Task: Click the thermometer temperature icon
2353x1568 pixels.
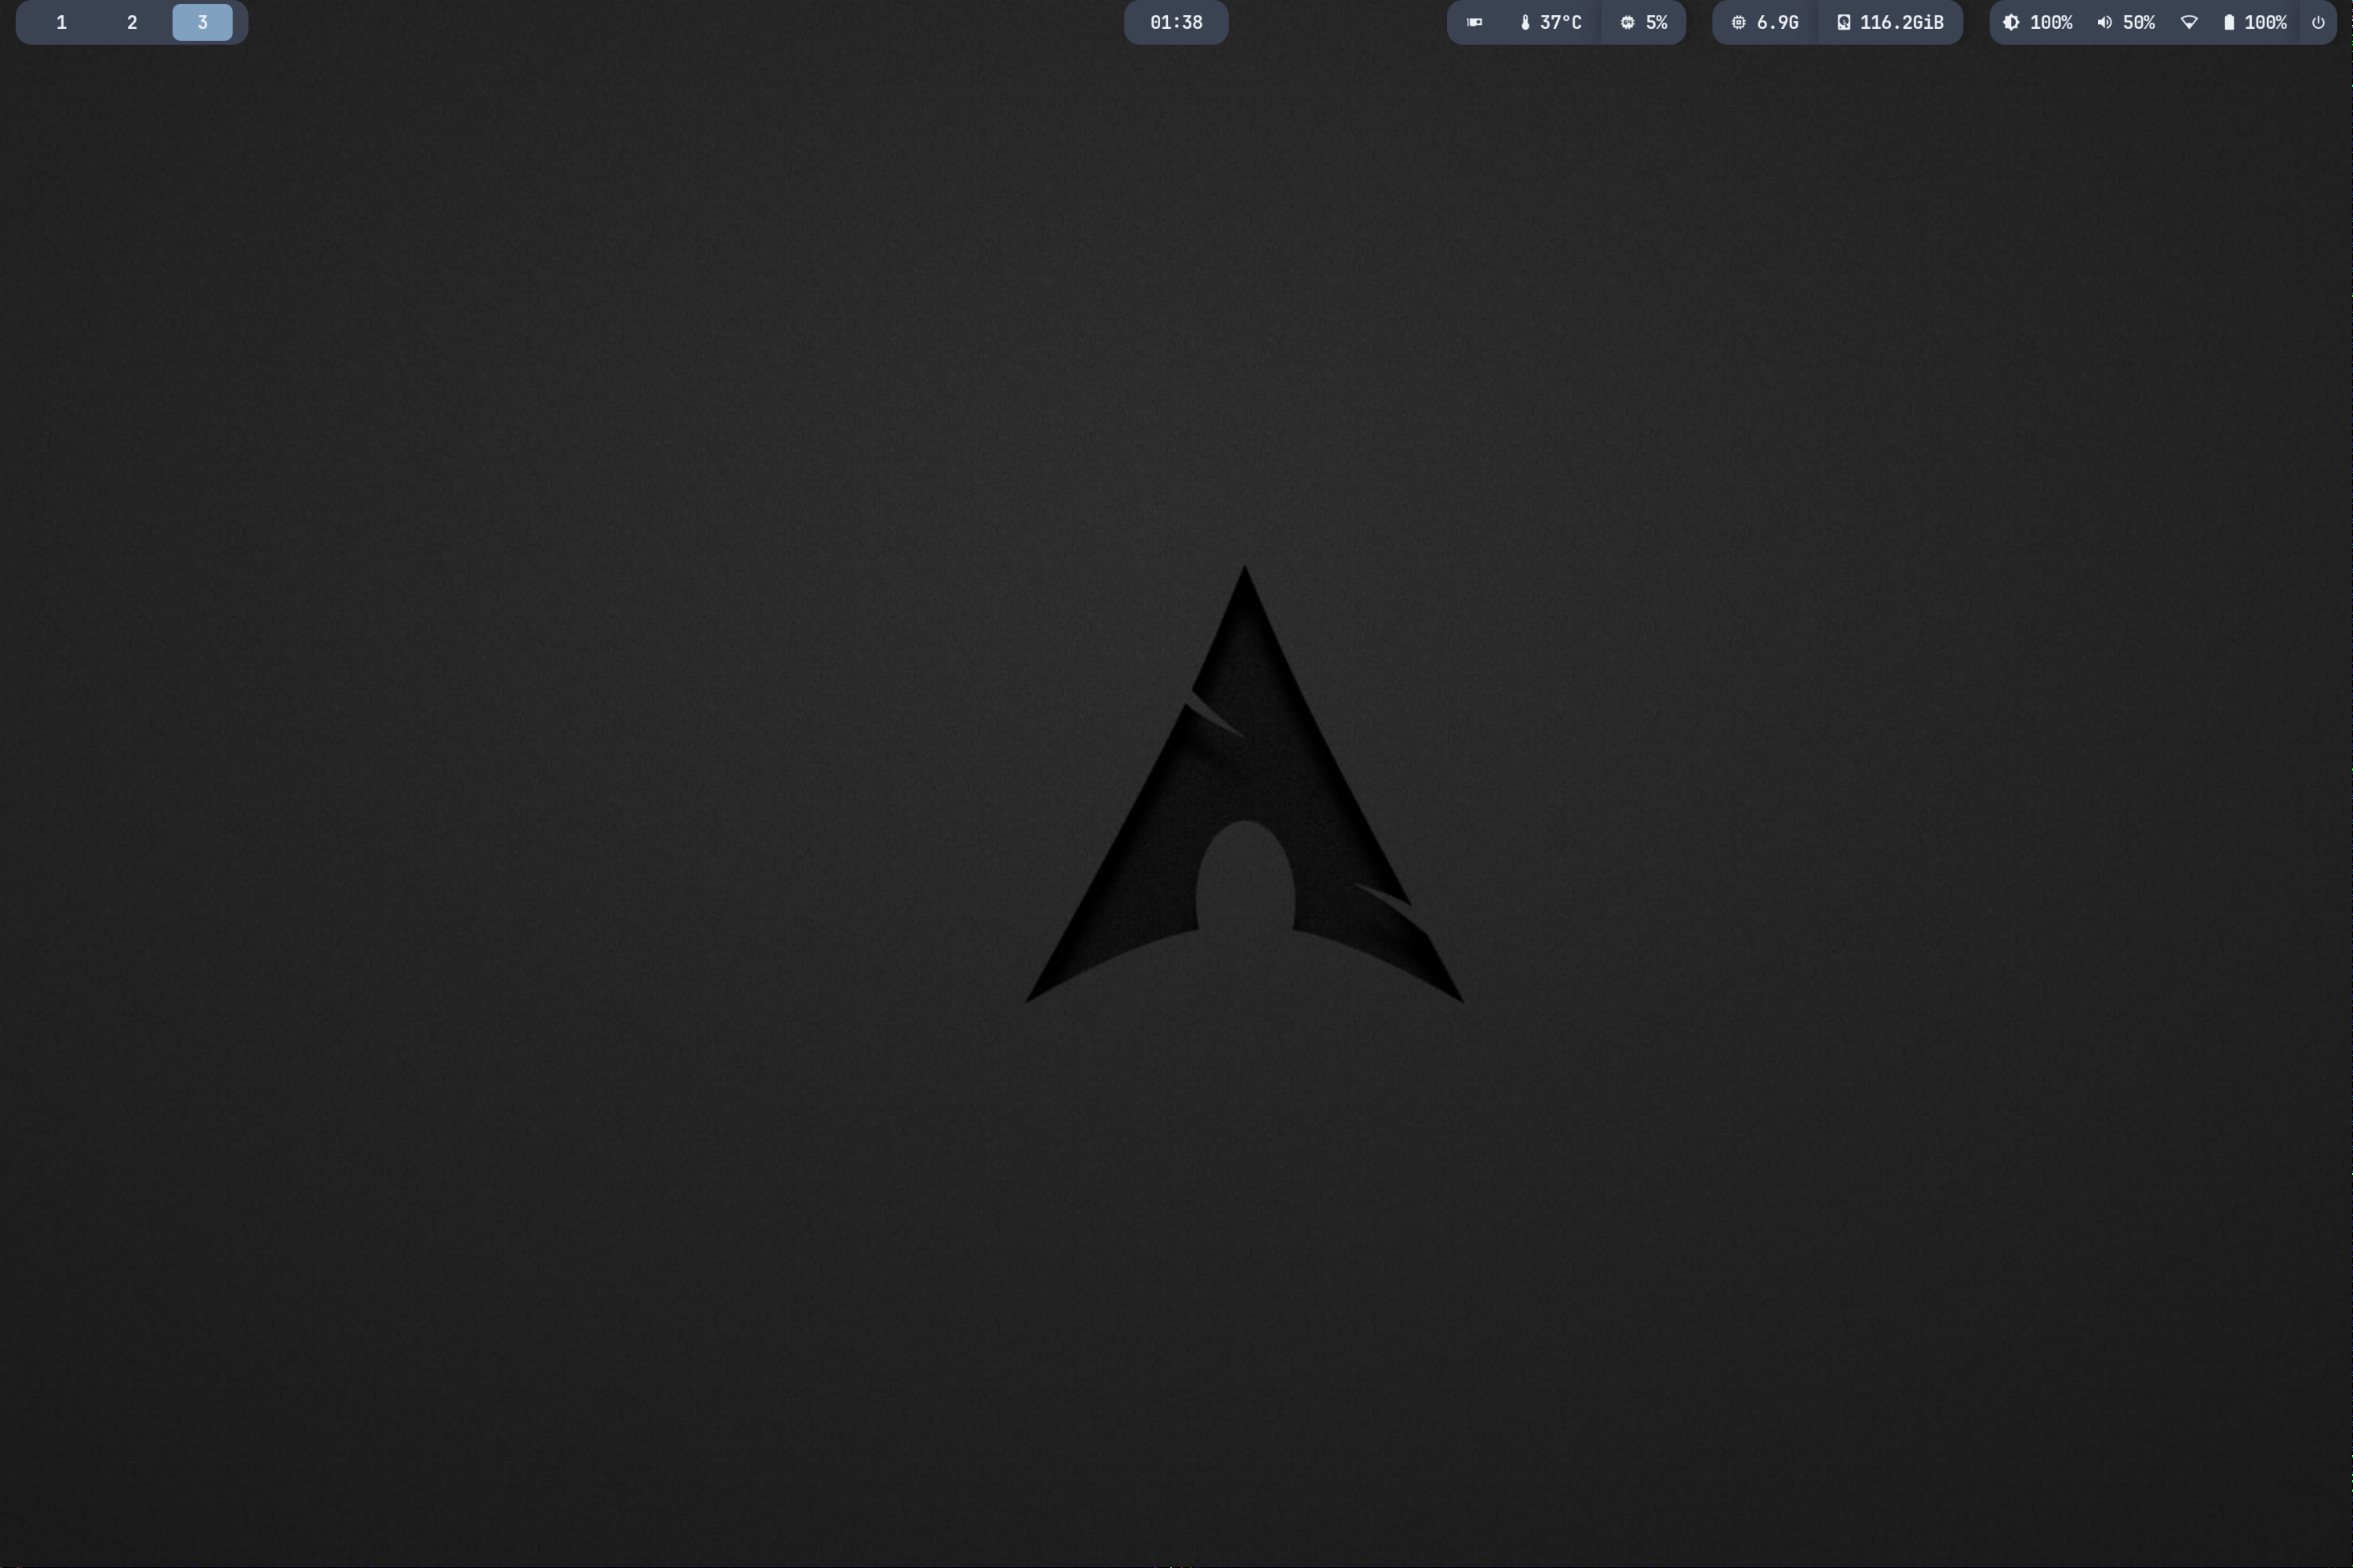Action: tap(1525, 22)
